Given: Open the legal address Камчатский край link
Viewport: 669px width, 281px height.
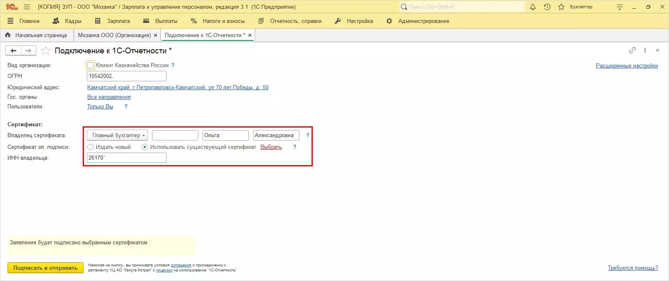Looking at the screenshot, I should point(178,88).
